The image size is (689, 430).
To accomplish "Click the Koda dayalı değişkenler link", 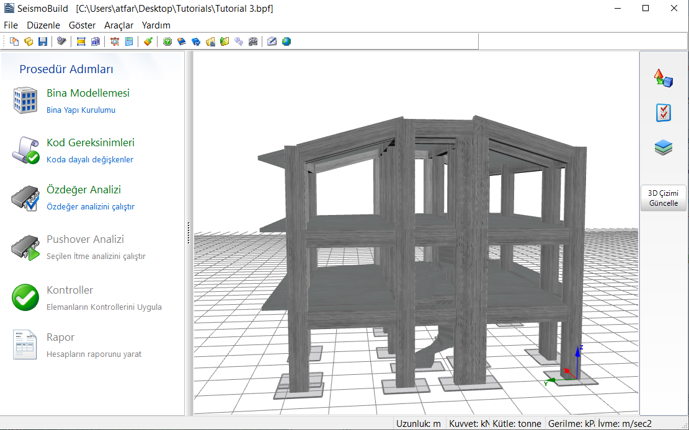I will point(90,159).
